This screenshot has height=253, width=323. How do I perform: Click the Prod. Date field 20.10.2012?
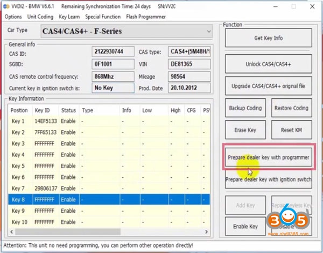pyautogui.click(x=189, y=88)
